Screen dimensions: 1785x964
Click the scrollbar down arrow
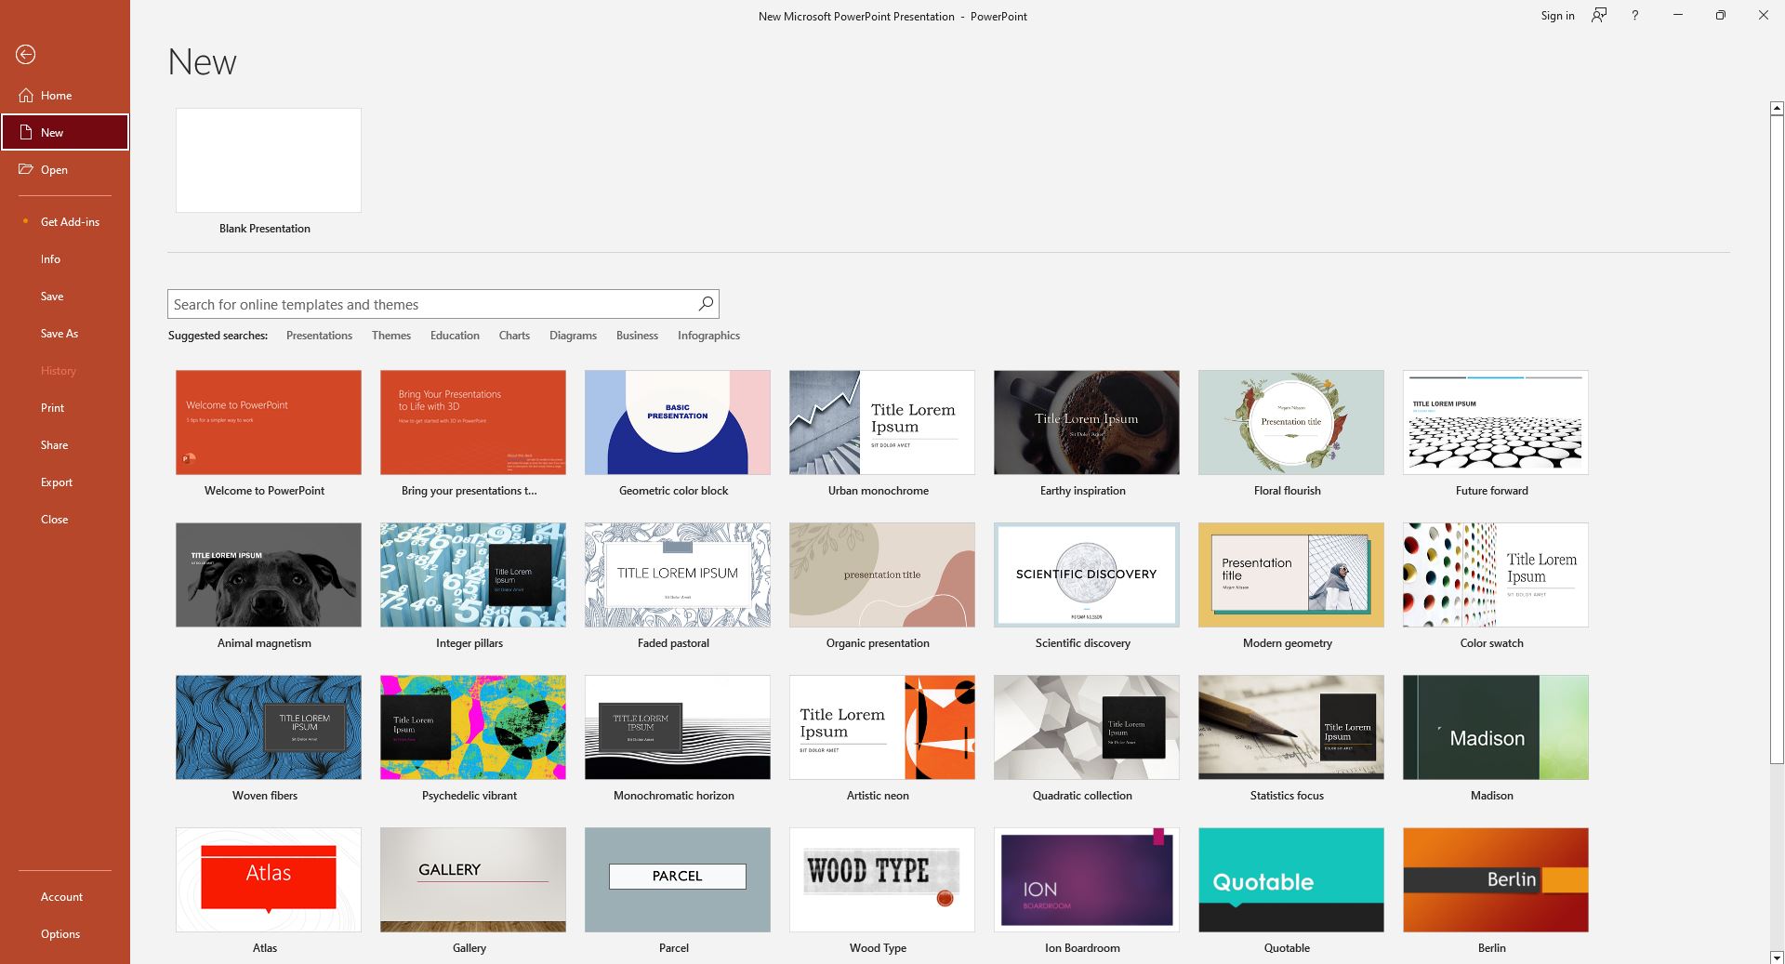pyautogui.click(x=1777, y=957)
